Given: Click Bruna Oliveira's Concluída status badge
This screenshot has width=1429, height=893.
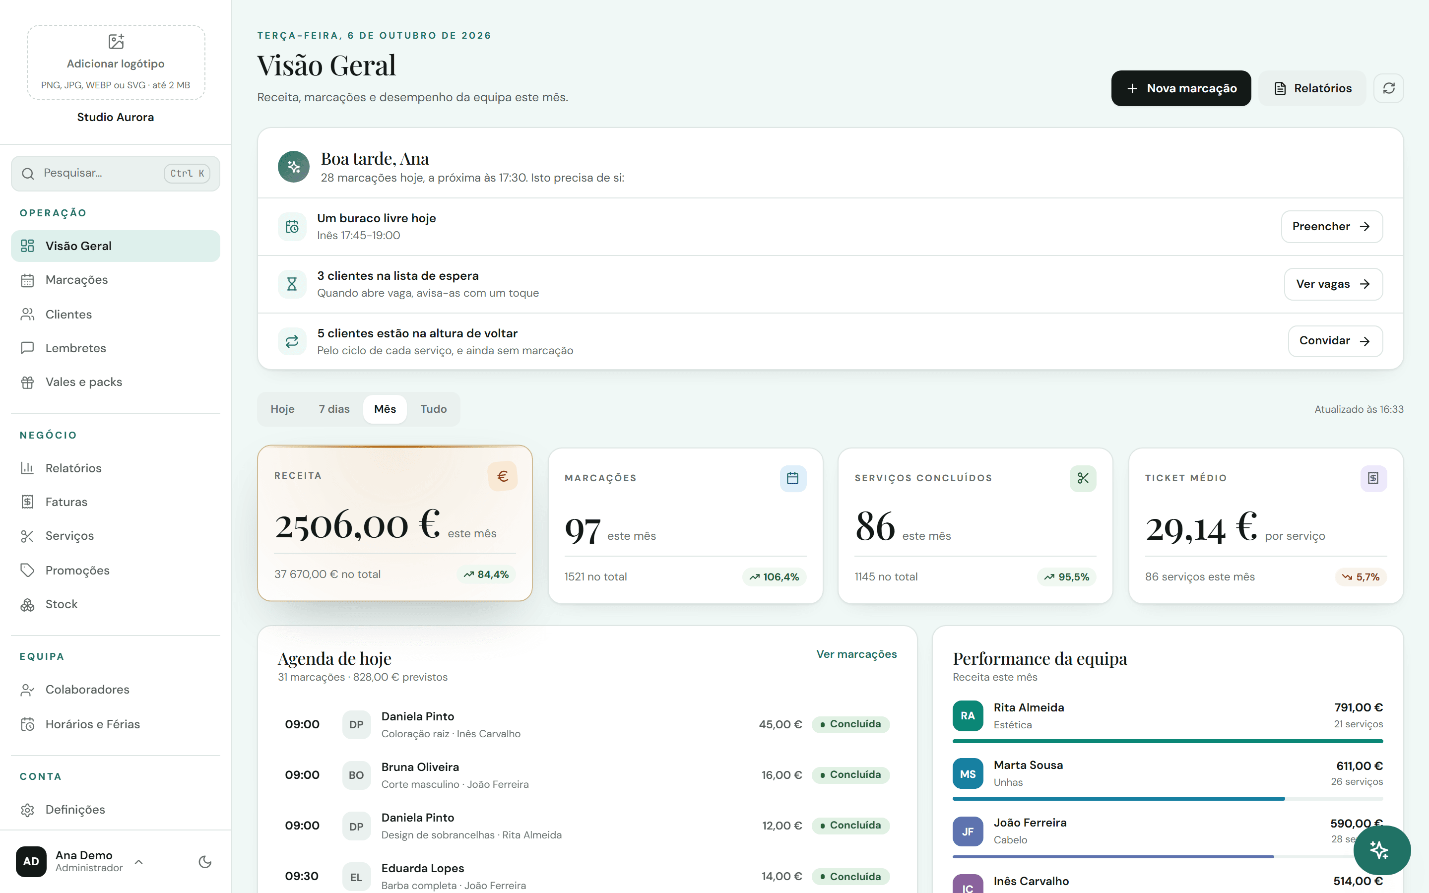Looking at the screenshot, I should 850,775.
